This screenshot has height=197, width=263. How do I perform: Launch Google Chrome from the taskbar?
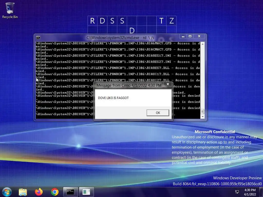pos(55,192)
